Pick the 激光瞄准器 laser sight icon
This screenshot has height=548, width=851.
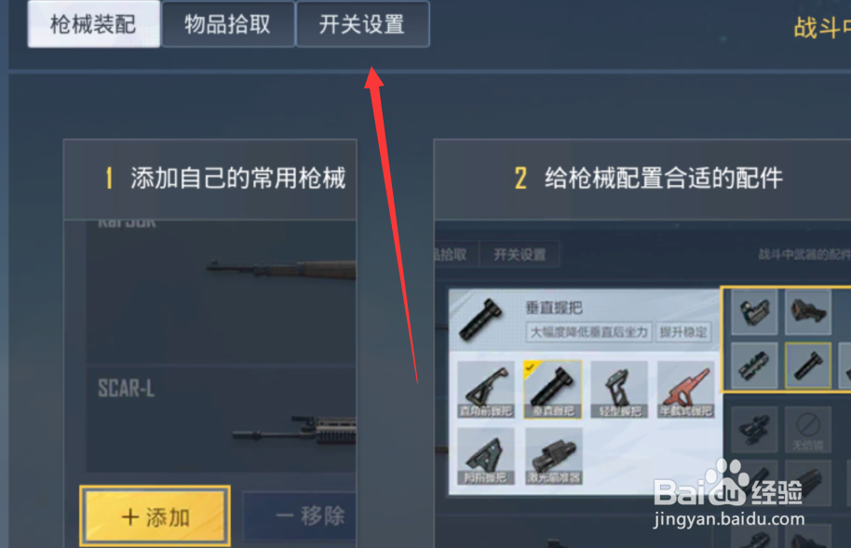[554, 456]
